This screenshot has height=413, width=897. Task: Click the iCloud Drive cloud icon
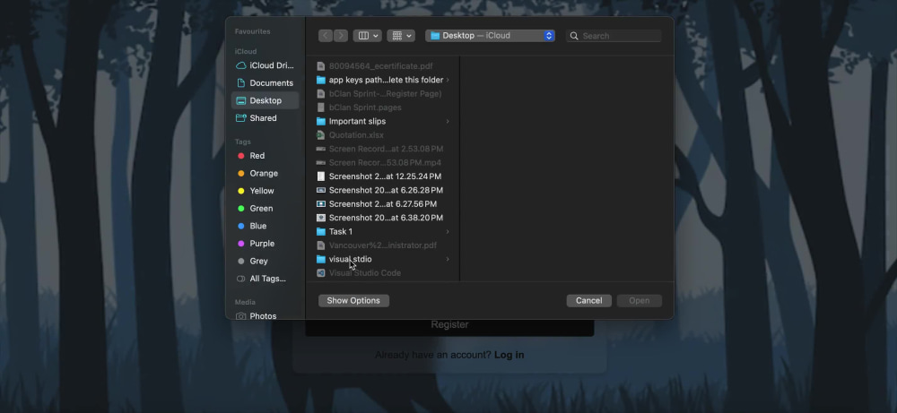point(240,65)
